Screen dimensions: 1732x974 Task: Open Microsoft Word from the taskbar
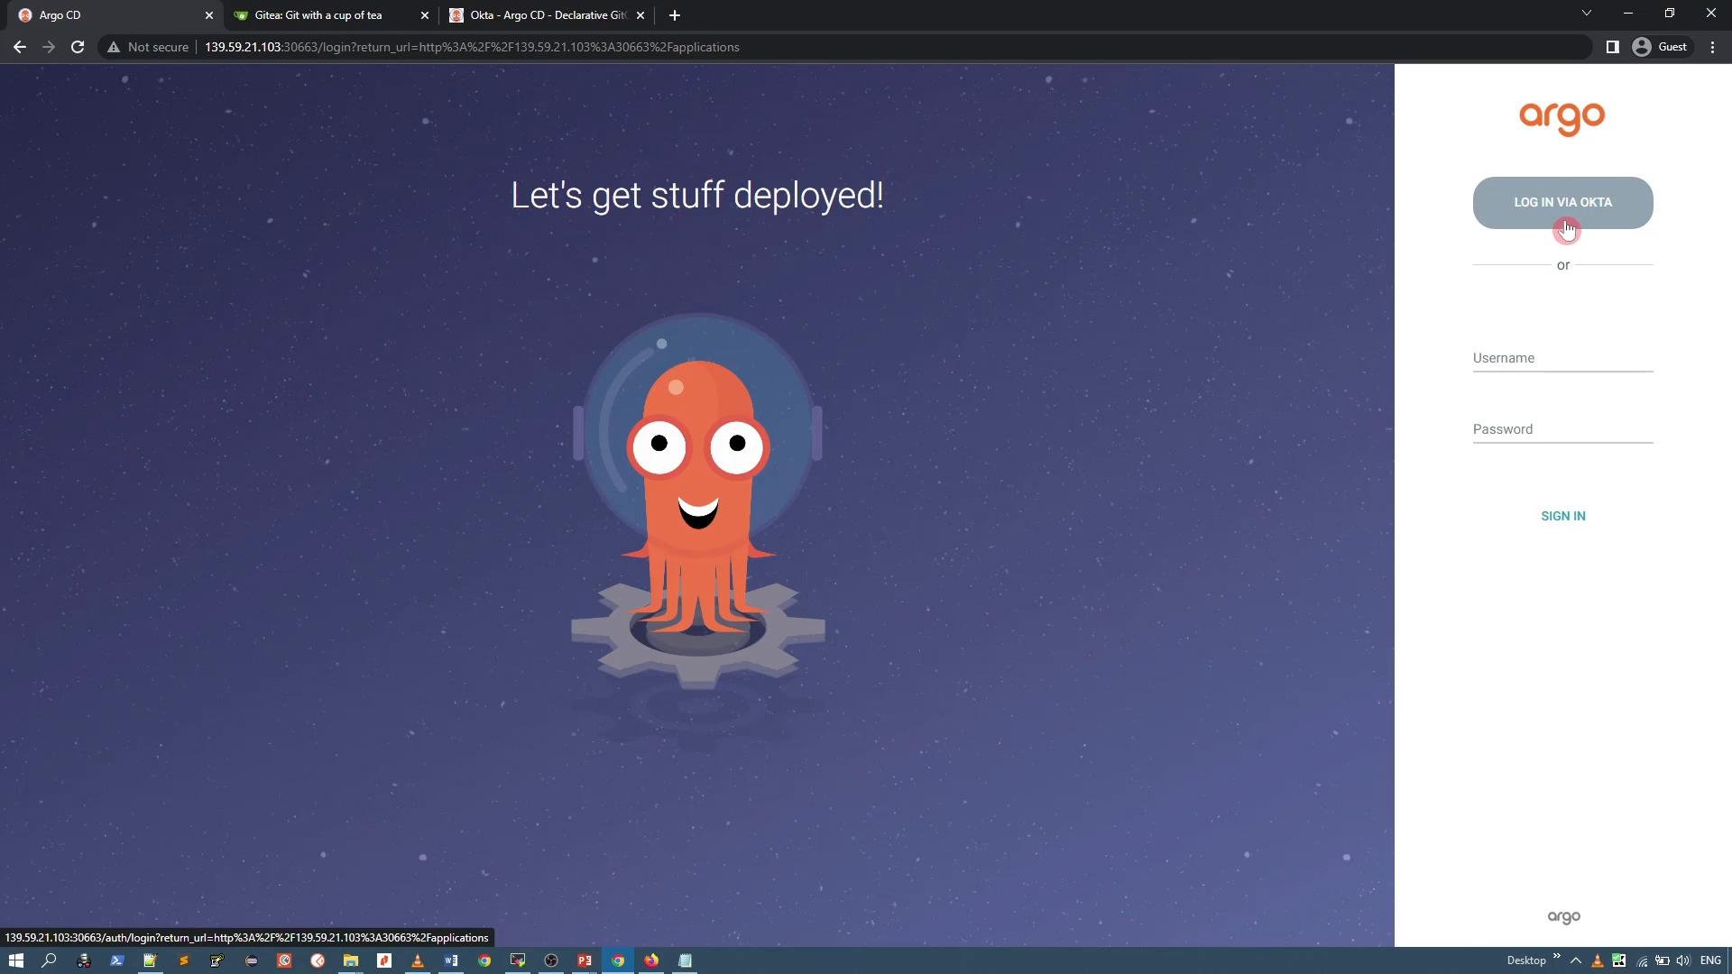450,960
